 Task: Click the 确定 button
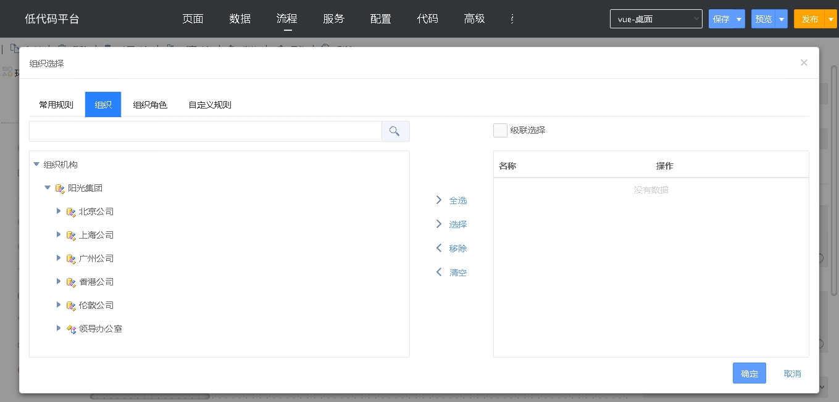pos(749,373)
